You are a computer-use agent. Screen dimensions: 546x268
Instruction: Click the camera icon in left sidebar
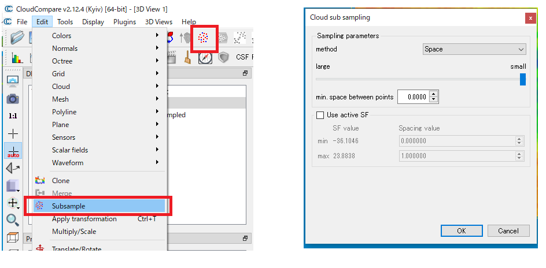(13, 99)
